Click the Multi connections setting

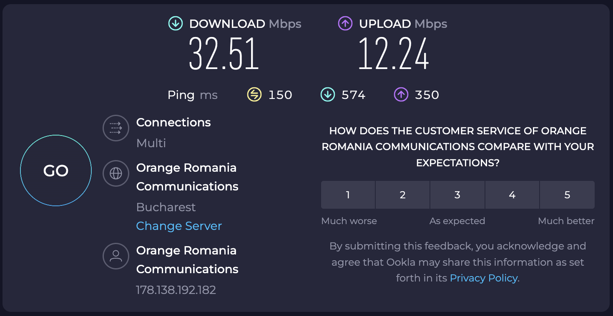(151, 143)
